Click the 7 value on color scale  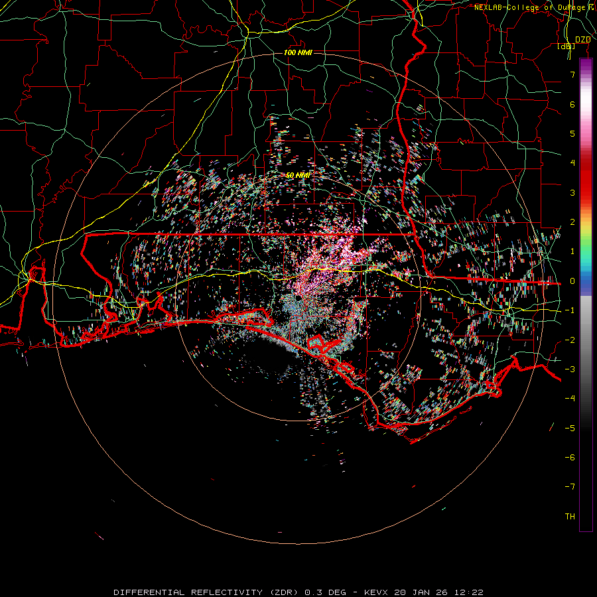tap(572, 74)
